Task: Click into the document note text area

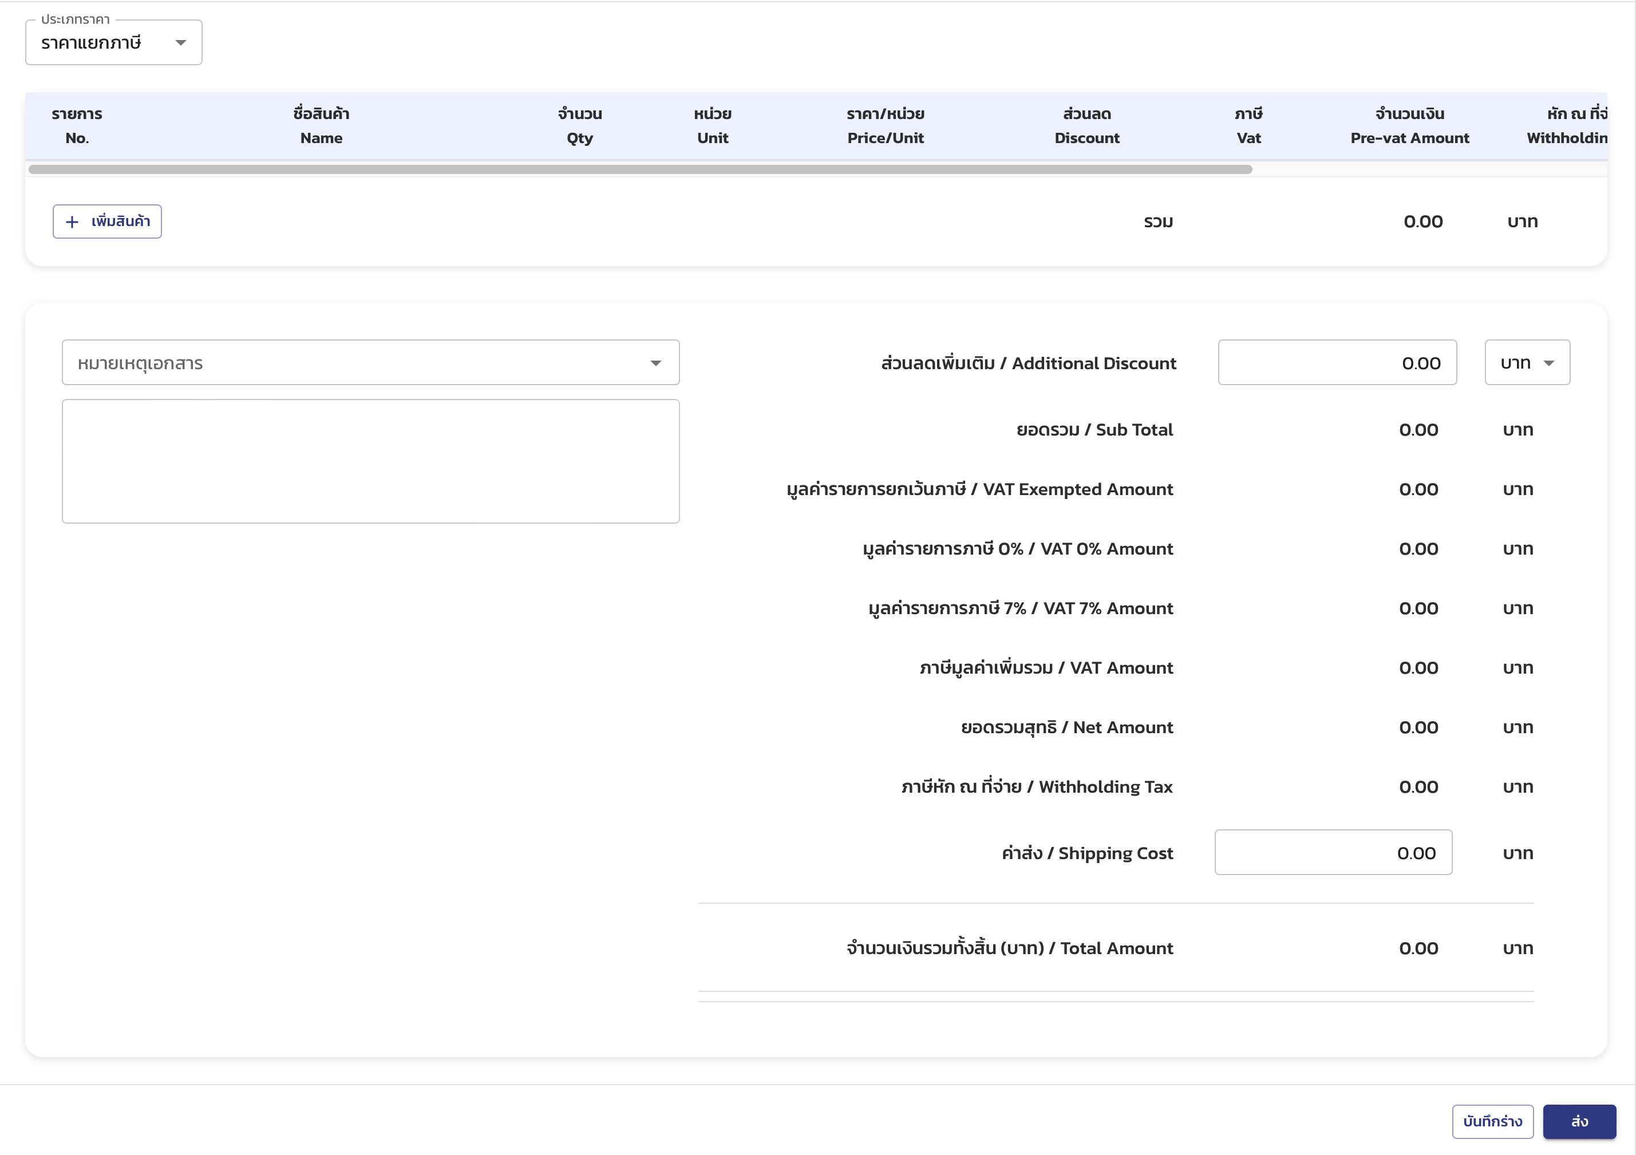Action: click(x=370, y=462)
